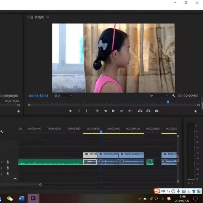The height and width of the screenshot is (203, 203).
Task: Click the Mark Out bracket button
Action: (87, 111)
